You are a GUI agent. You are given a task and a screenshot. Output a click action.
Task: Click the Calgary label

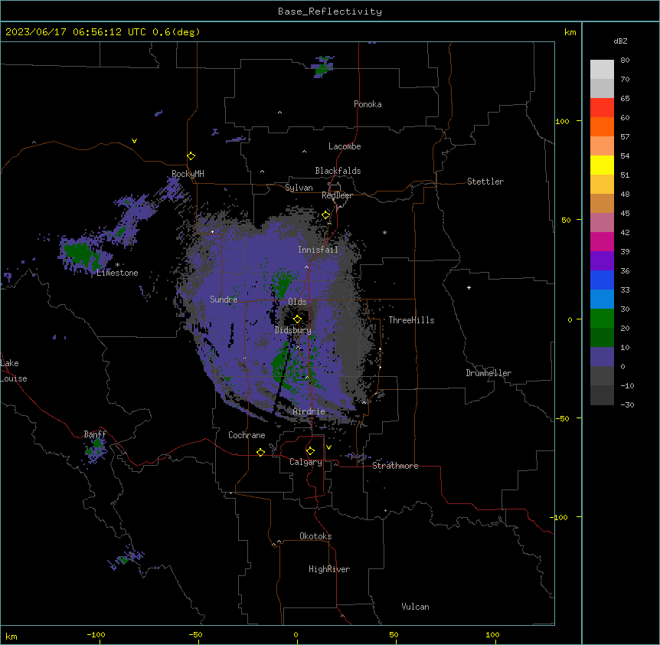pyautogui.click(x=305, y=462)
